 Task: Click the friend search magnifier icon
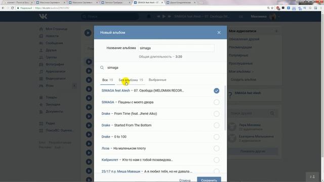coord(272,113)
